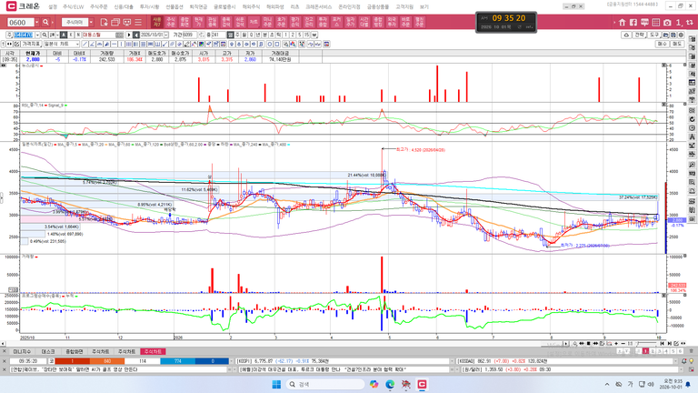
Task: Select the 일 daily period button
Action: (x=231, y=35)
